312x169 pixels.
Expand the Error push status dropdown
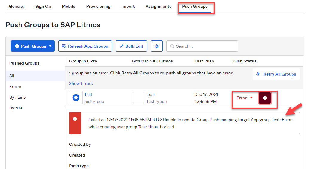[245, 98]
